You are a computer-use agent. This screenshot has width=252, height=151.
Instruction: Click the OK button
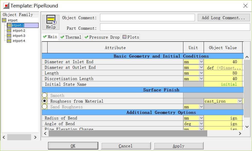coord(73,146)
